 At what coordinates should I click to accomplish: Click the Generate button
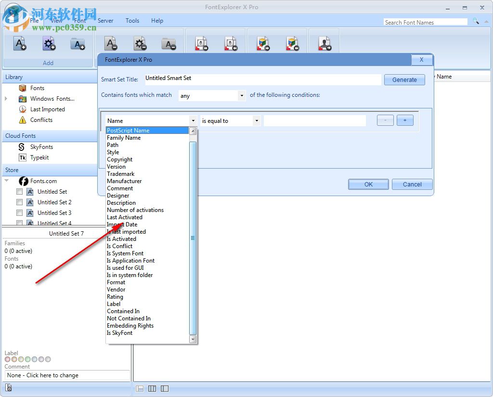pyautogui.click(x=404, y=80)
